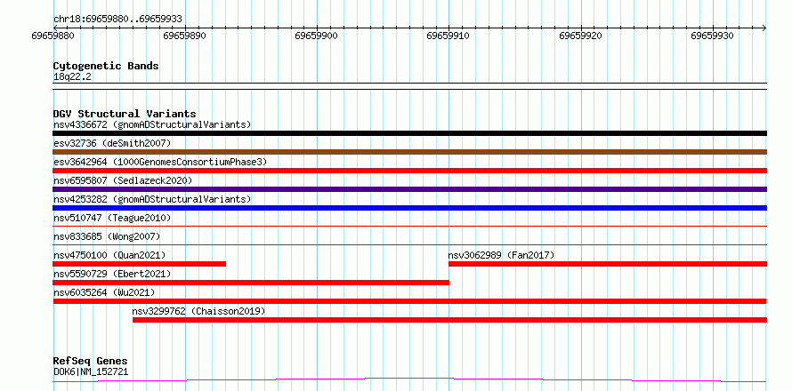Click the 18q22.2 band label
Viewport: 792px width, 391px height.
coord(72,77)
